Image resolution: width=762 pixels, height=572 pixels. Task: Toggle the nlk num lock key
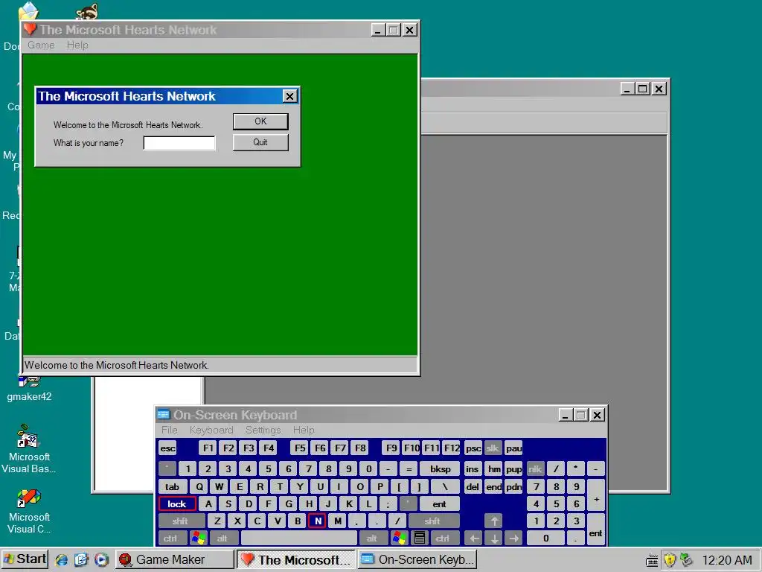(535, 469)
